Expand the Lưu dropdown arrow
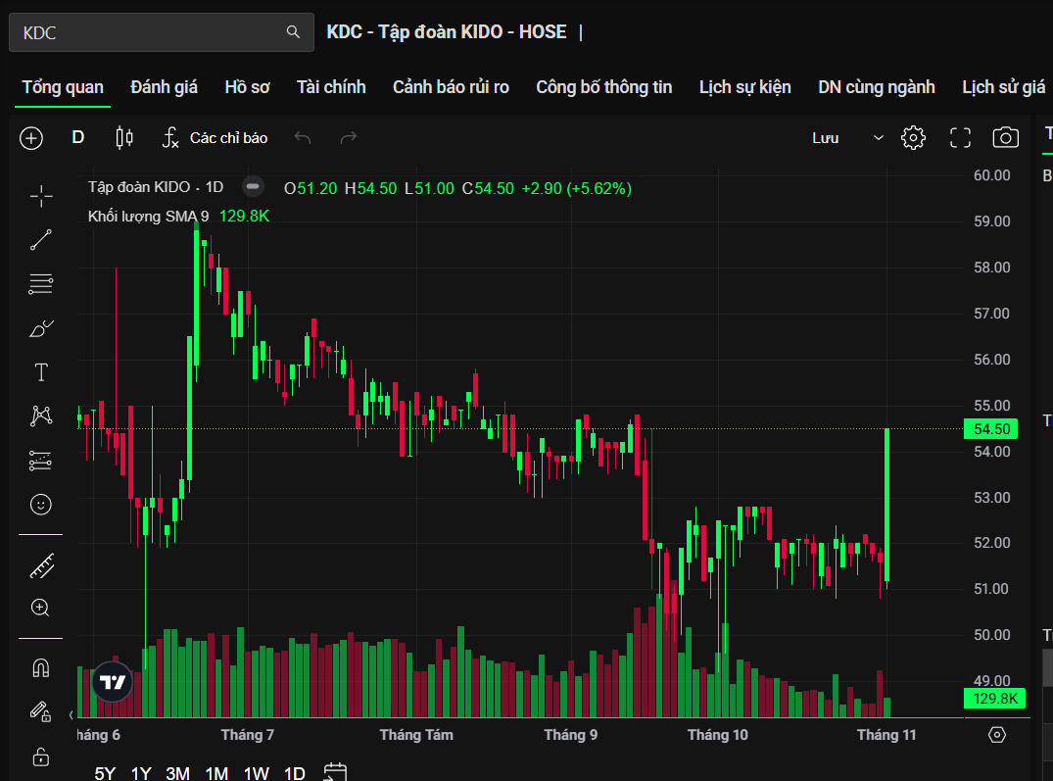The width and height of the screenshot is (1053, 781). coord(878,138)
